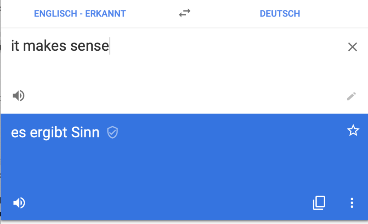The image size is (368, 224).
Task: Click the blue translation result panel
Action: (184, 165)
